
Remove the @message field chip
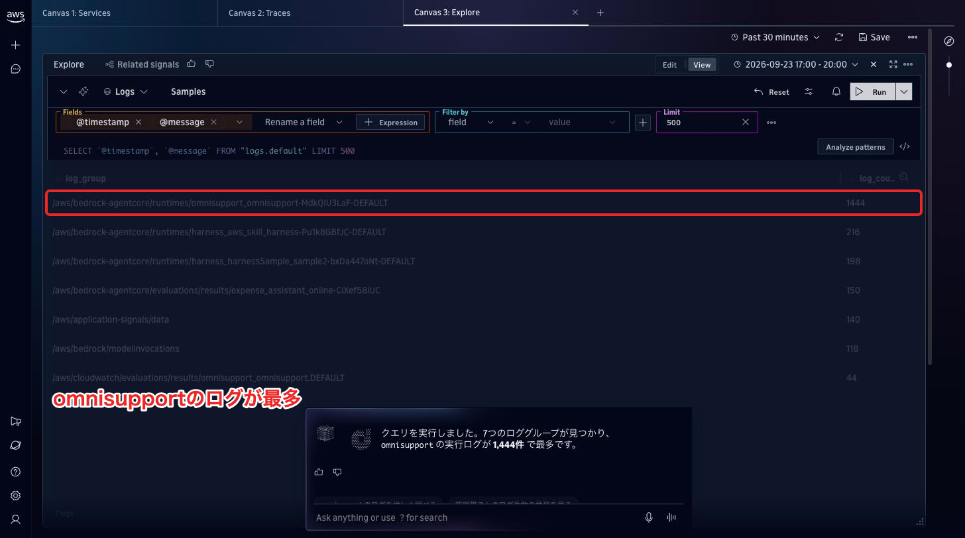tap(214, 122)
